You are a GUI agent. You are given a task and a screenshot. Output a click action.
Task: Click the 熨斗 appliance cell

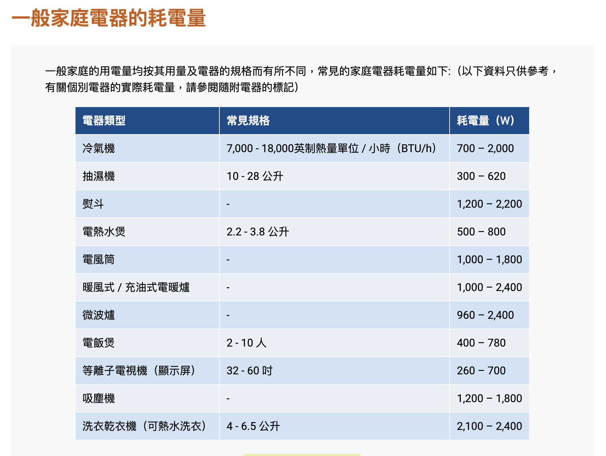tap(93, 204)
